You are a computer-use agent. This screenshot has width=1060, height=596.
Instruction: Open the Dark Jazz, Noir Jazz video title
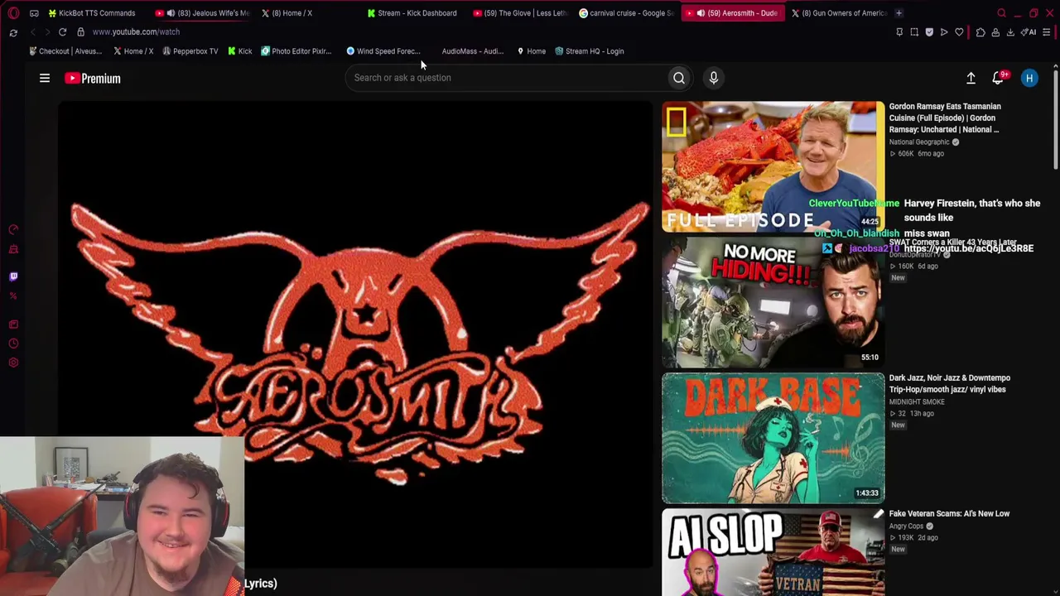[949, 383]
